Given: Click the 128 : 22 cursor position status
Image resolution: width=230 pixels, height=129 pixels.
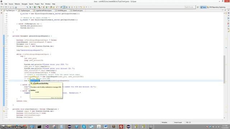Looking at the screenshot, I should tap(188, 123).
